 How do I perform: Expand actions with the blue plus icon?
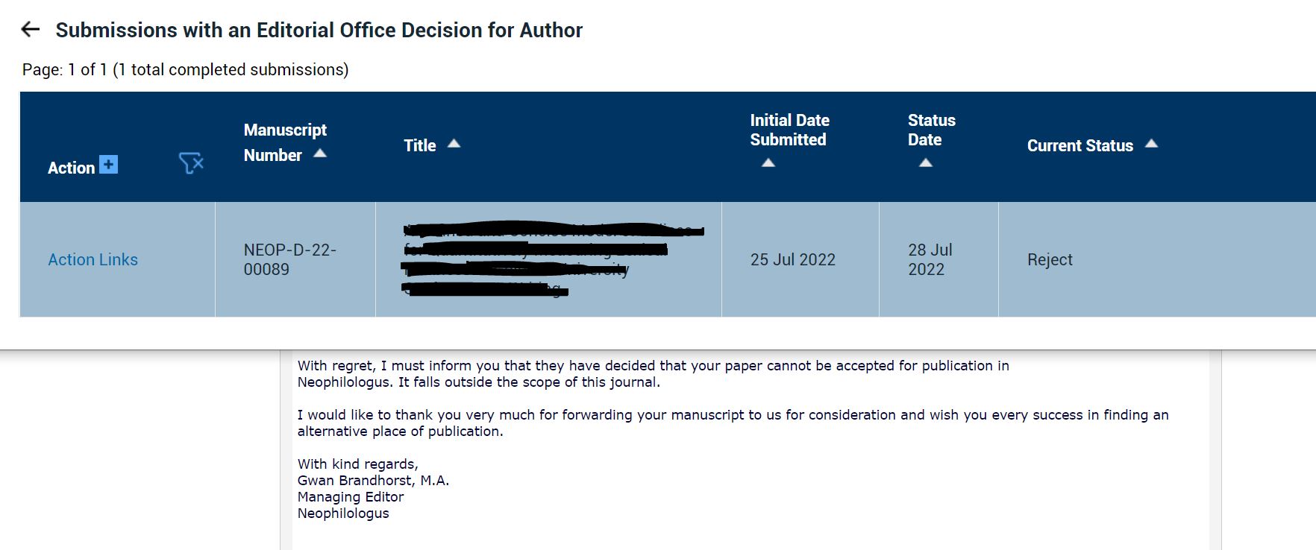109,164
